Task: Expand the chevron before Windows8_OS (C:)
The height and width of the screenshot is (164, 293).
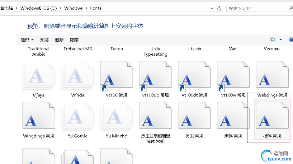Action: (17, 8)
